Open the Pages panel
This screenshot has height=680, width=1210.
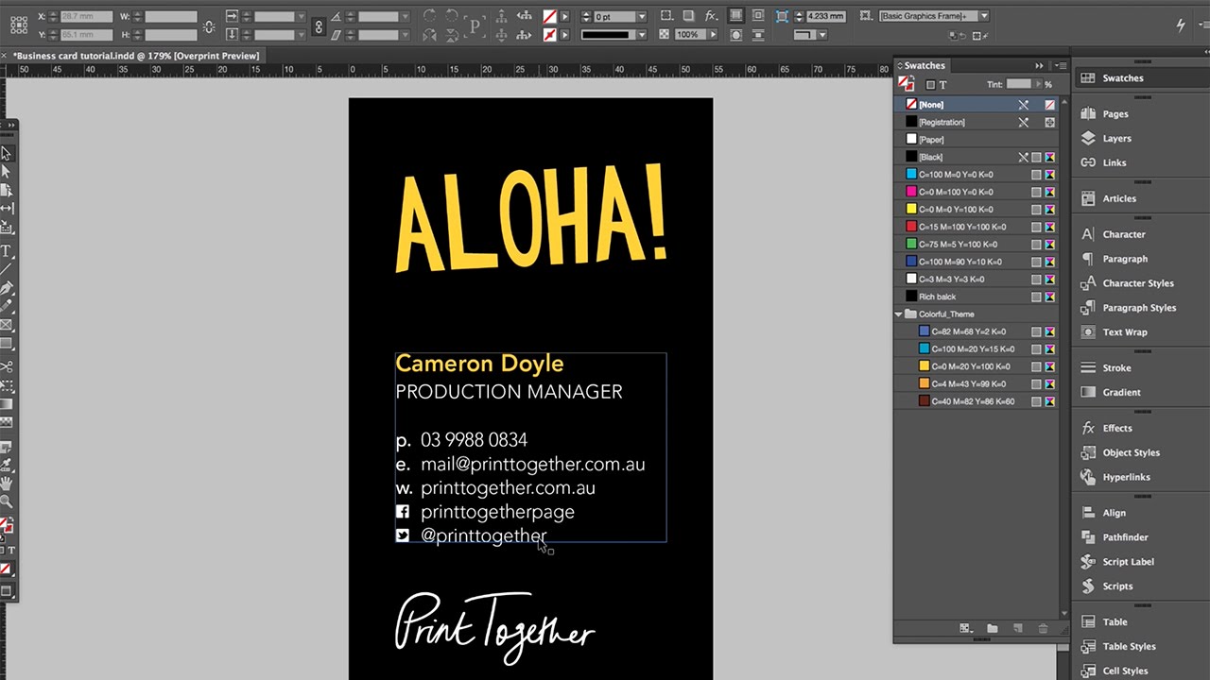click(1115, 114)
